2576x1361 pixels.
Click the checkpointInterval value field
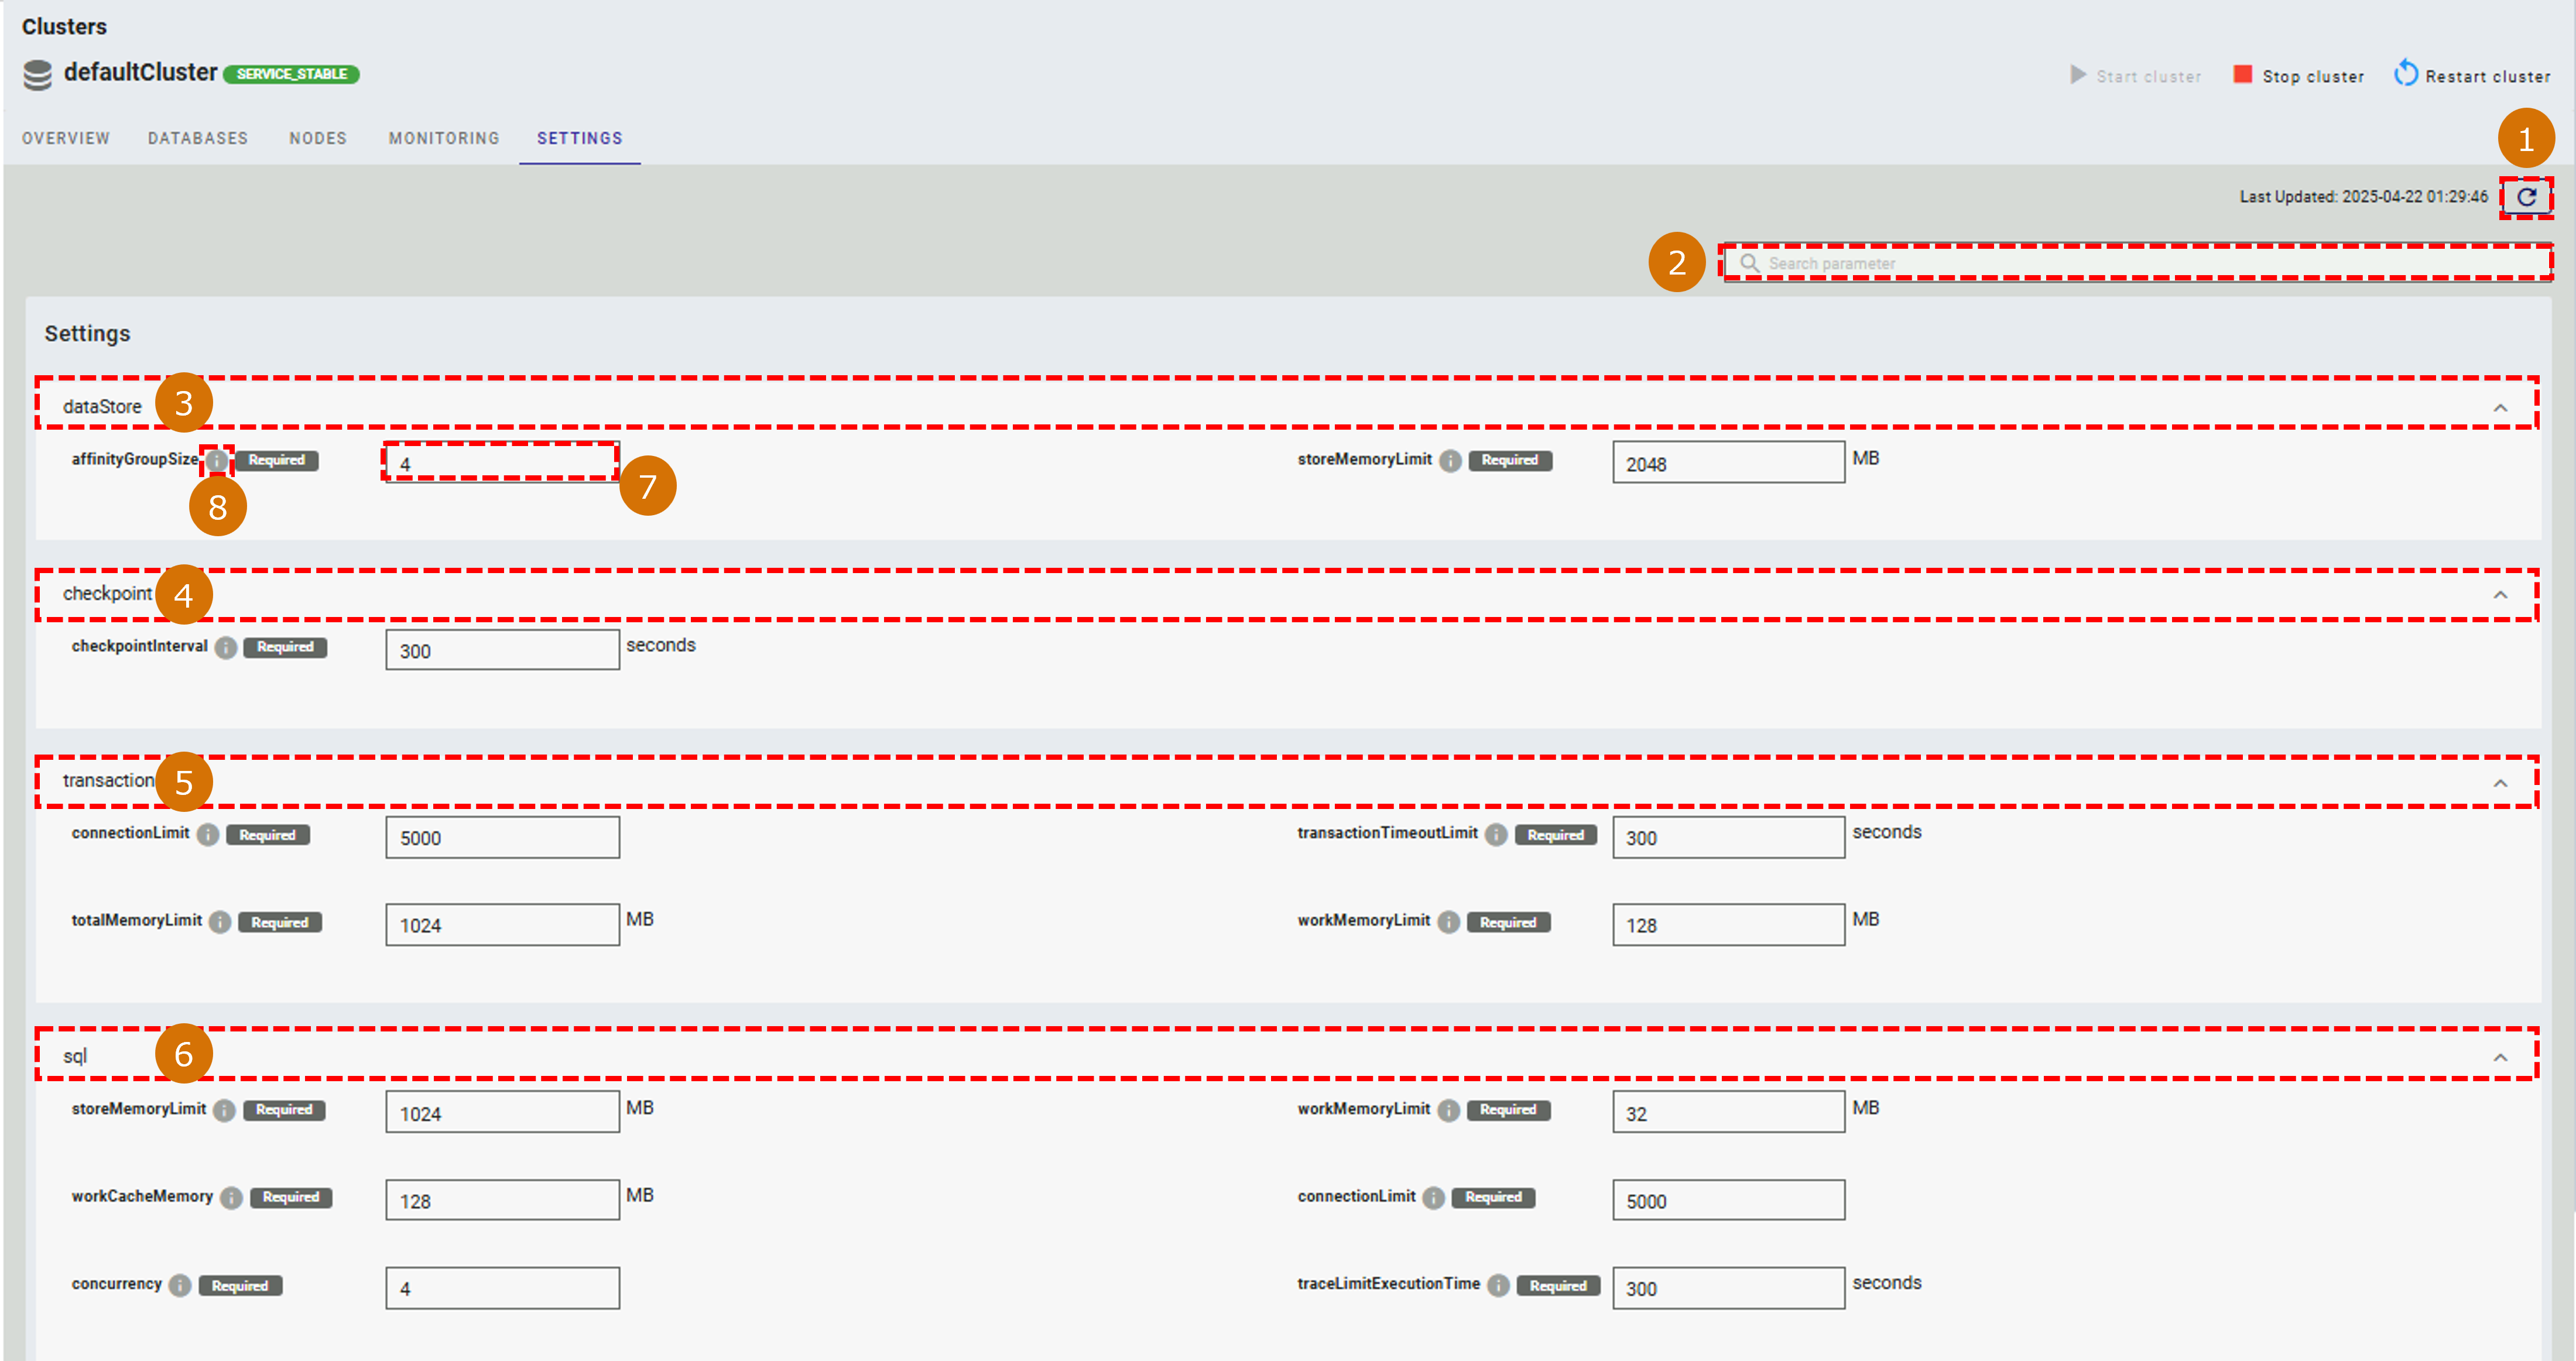502,651
